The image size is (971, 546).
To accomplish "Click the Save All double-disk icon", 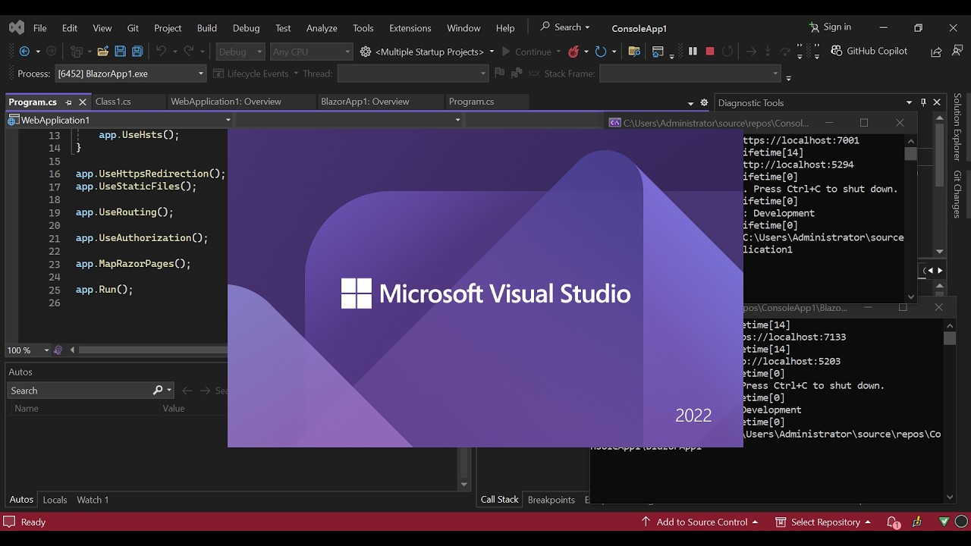I will pos(137,52).
